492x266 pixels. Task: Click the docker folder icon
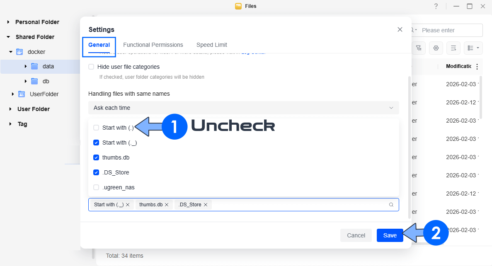click(19, 52)
